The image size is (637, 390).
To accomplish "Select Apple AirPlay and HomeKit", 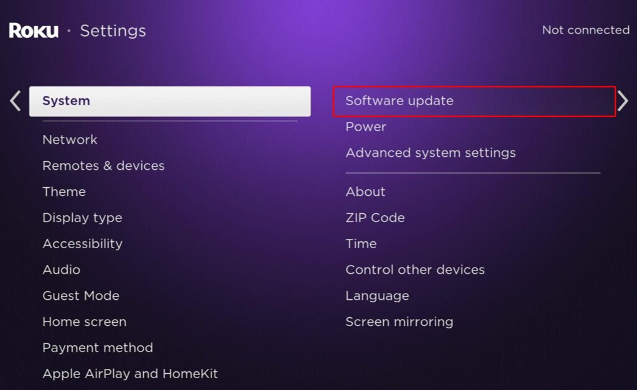I will (131, 374).
